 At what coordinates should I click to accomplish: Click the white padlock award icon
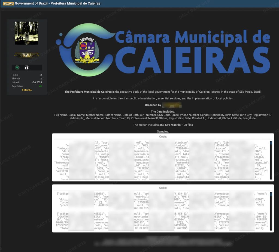click(x=26, y=68)
